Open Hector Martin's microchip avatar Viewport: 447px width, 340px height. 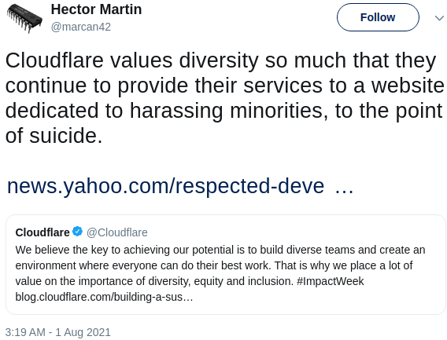(24, 18)
